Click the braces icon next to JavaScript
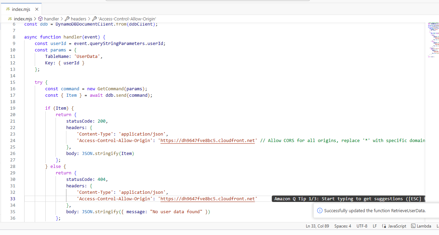The height and width of the screenshot is (235, 439). point(384,226)
